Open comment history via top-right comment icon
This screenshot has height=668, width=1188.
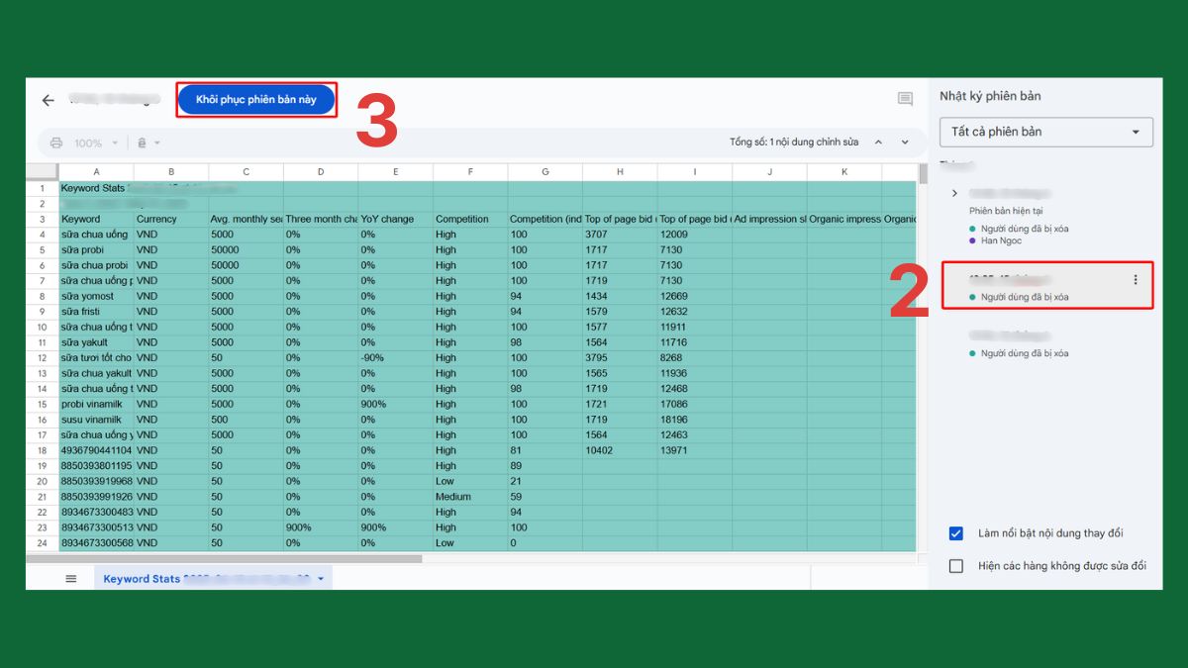pyautogui.click(x=904, y=99)
